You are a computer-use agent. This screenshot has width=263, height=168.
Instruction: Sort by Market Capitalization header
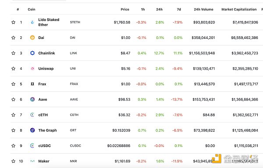point(239,9)
